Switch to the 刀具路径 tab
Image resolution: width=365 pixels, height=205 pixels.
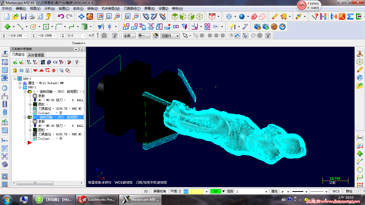point(18,55)
